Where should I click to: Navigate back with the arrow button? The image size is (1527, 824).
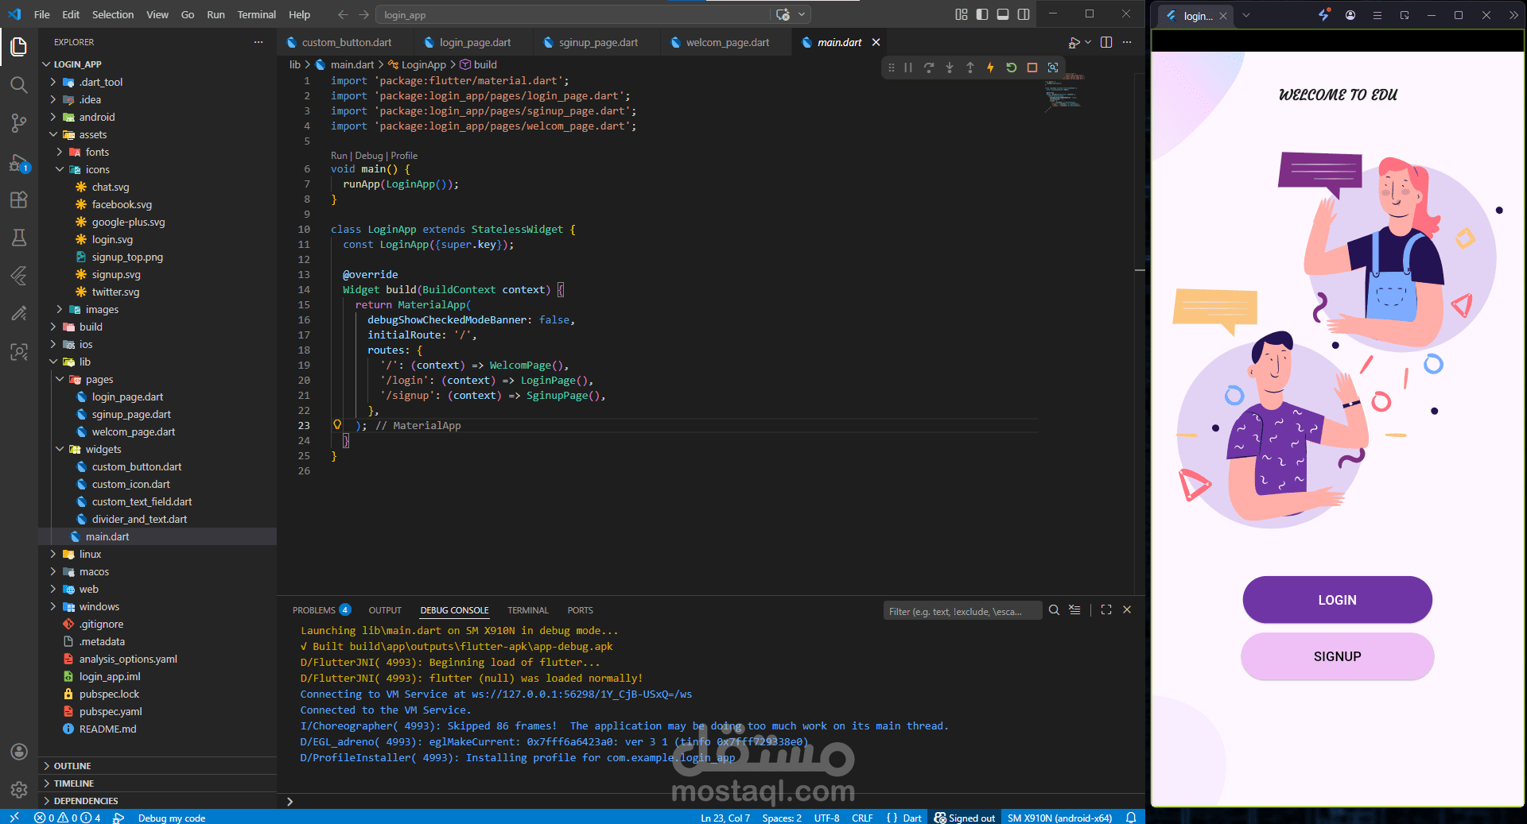(x=343, y=14)
